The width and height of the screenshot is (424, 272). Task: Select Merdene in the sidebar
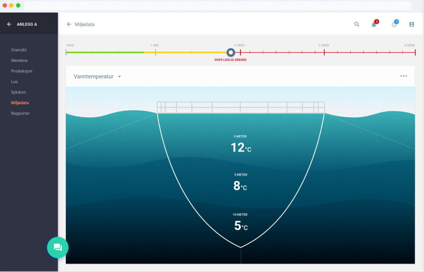click(19, 60)
